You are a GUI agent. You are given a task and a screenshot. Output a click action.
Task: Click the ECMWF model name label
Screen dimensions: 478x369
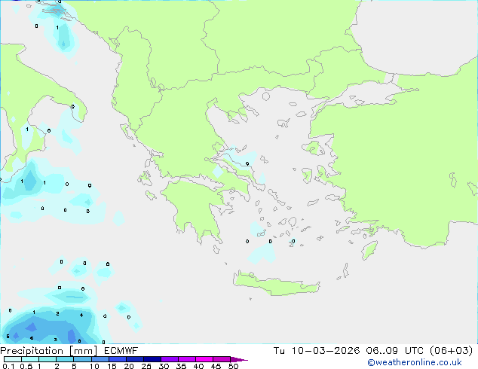point(121,351)
